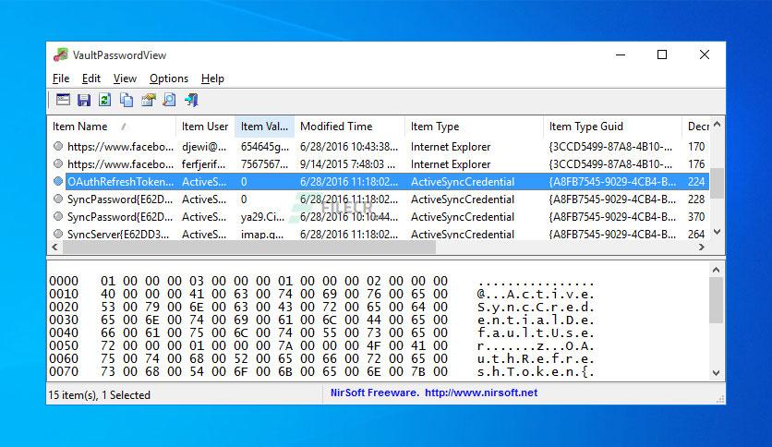Open the Properties toolbar icon
This screenshot has height=447, width=772.
148,100
